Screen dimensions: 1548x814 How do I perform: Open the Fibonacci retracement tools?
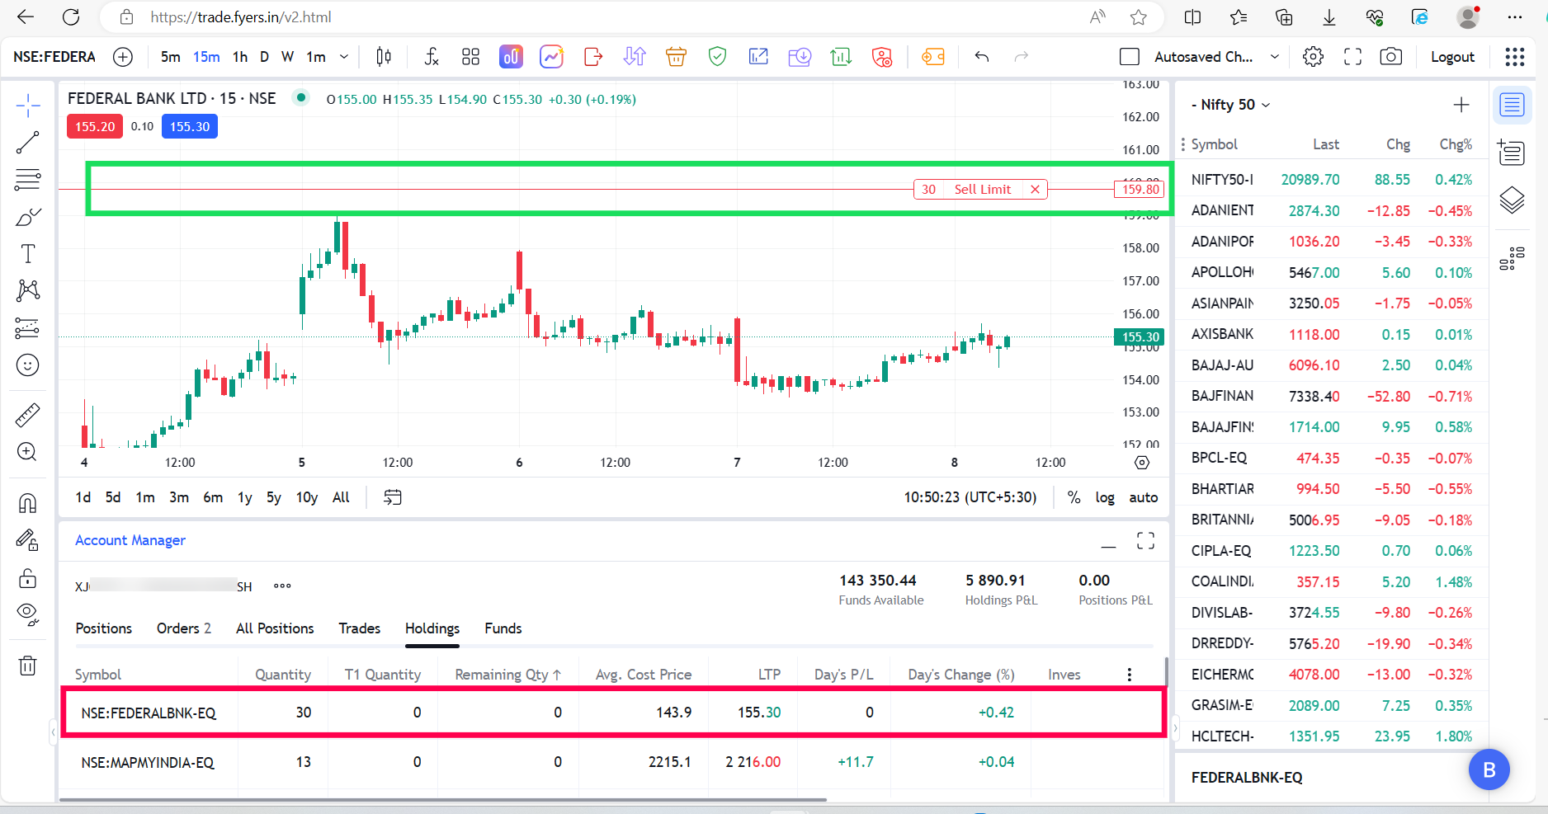(28, 180)
